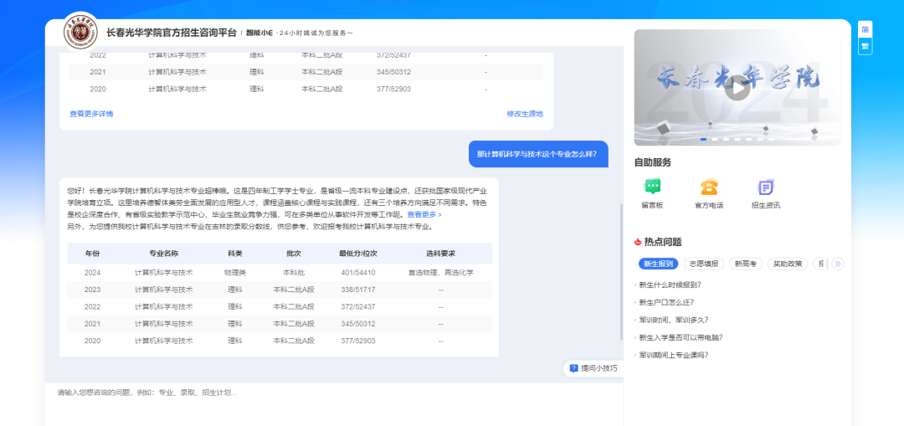Ask 新生入学是否可以带电脑？
Image resolution: width=904 pixels, height=426 pixels.
(681, 338)
